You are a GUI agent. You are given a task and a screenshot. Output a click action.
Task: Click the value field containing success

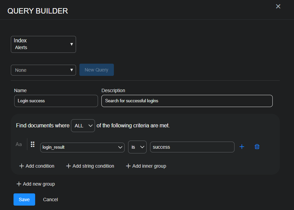pyautogui.click(x=192, y=147)
